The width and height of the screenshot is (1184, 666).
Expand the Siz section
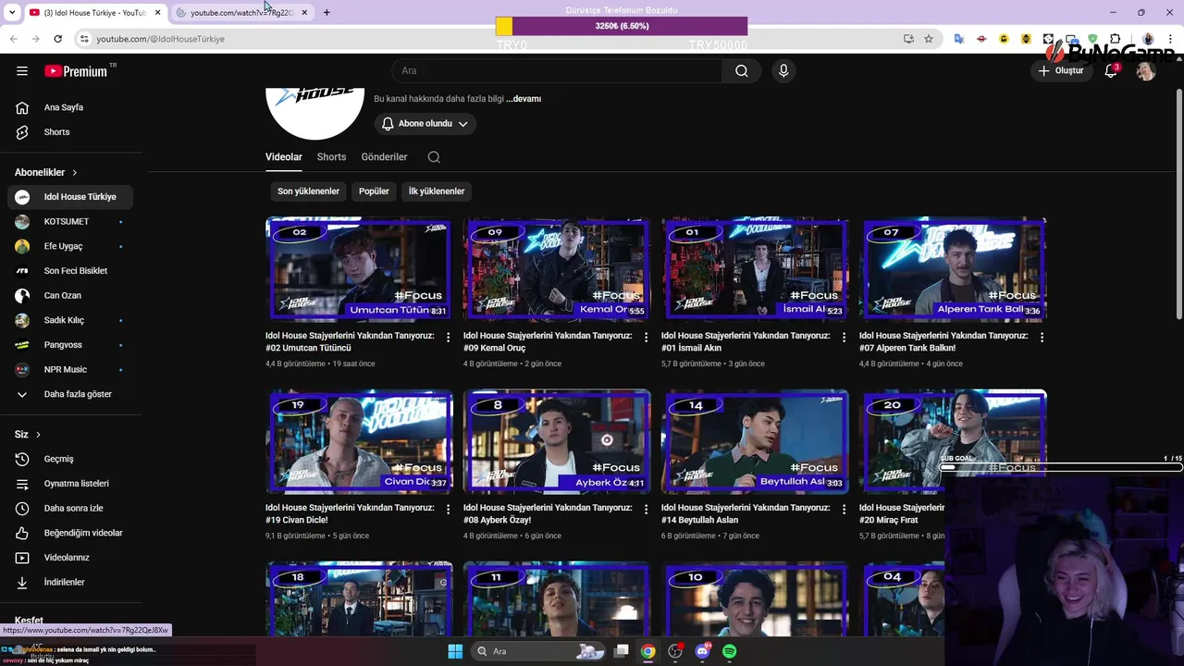28,435
